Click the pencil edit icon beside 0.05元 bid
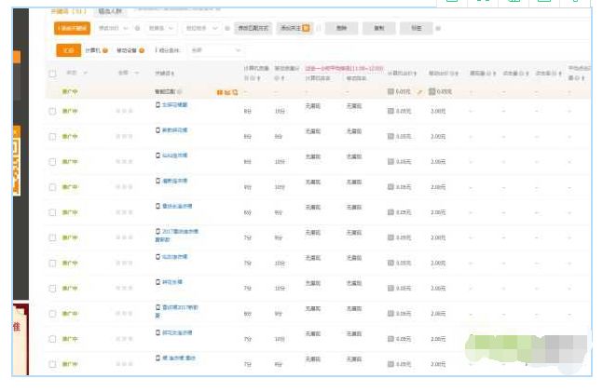This screenshot has width=603, height=392. 419,92
